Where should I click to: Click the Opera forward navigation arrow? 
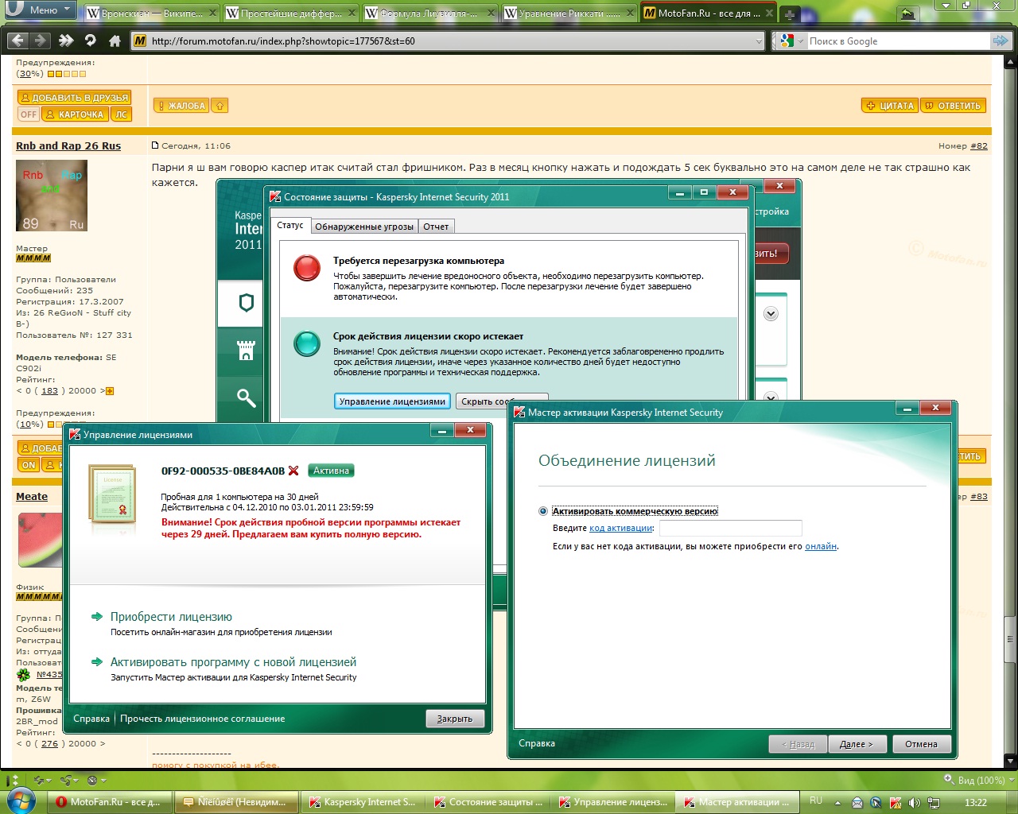tap(41, 41)
